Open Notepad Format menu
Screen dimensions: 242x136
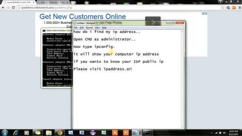tap(89, 28)
